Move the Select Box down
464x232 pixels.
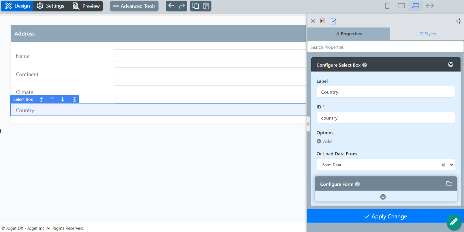pos(62,99)
